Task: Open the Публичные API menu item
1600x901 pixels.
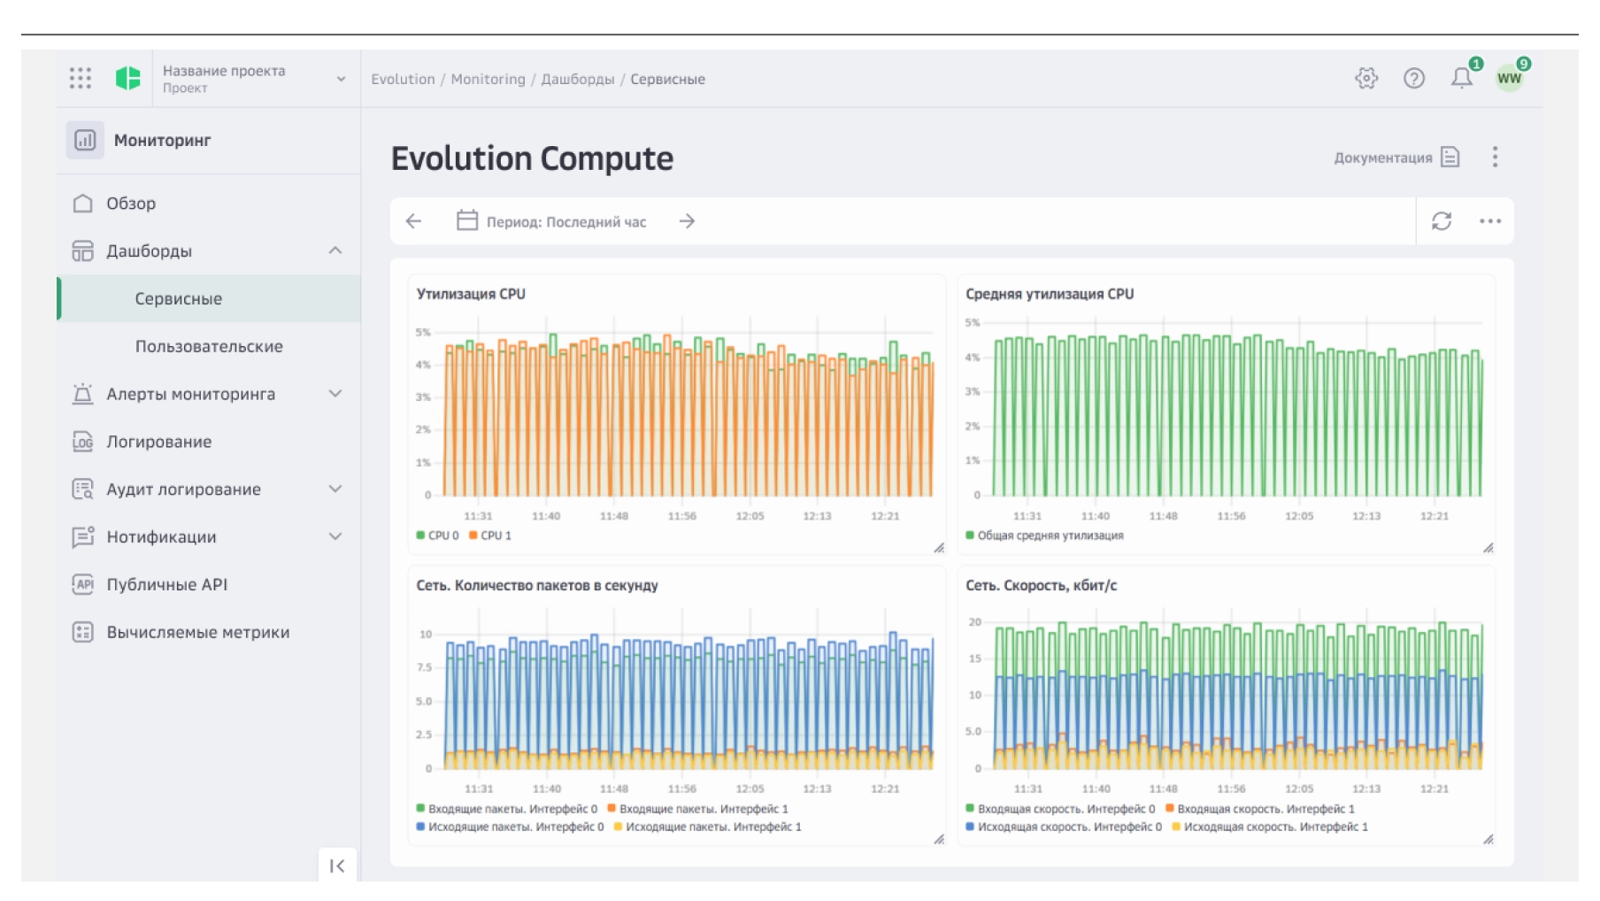Action: tap(209, 584)
